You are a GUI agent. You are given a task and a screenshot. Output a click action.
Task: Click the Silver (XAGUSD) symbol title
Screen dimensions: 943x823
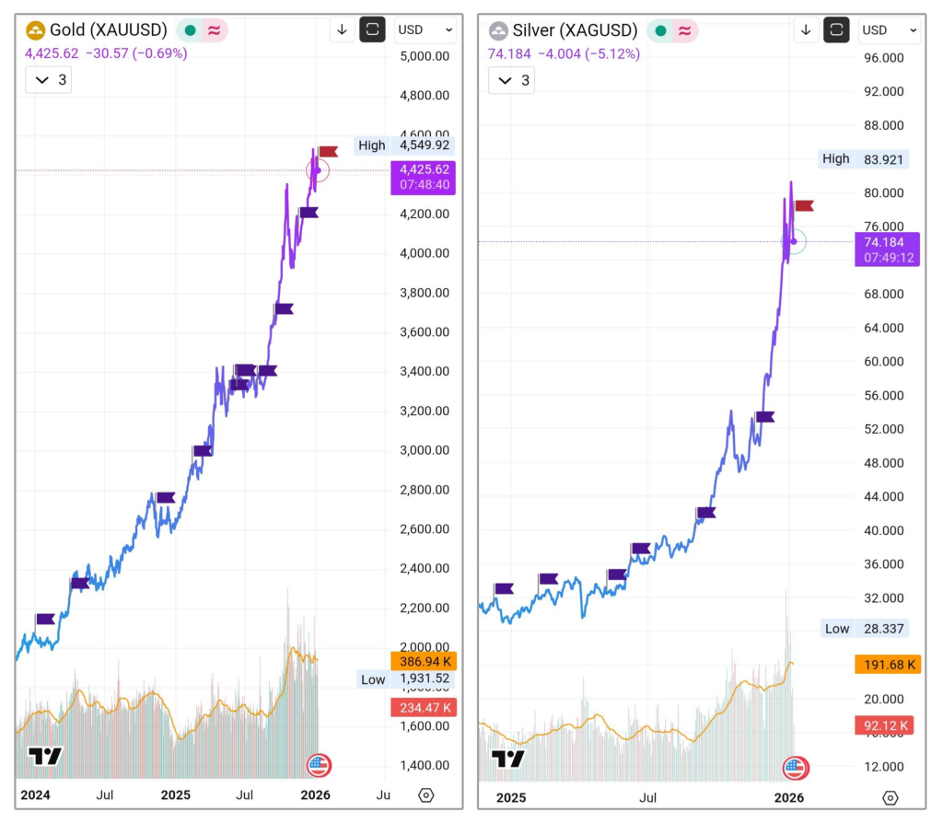point(575,30)
